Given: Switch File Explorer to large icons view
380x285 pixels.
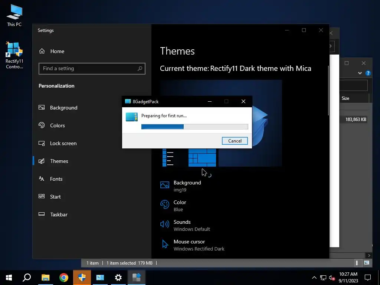Looking at the screenshot, I should pyautogui.click(x=366, y=263).
